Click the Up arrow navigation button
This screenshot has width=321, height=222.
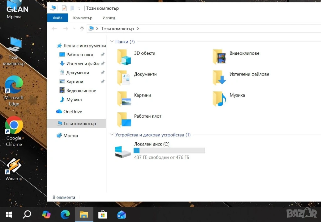point(82,29)
